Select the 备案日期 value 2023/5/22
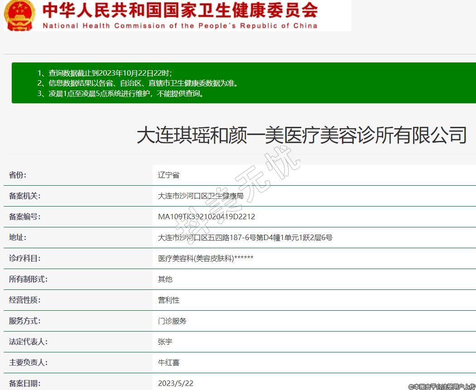Image resolution: width=476 pixels, height=390 pixels. pos(175,384)
